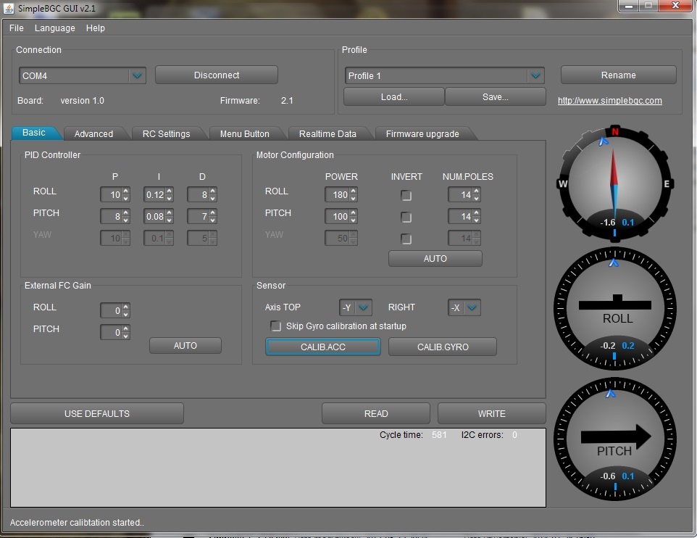Click the PITCH I value field
This screenshot has width=697, height=538.
coord(153,217)
